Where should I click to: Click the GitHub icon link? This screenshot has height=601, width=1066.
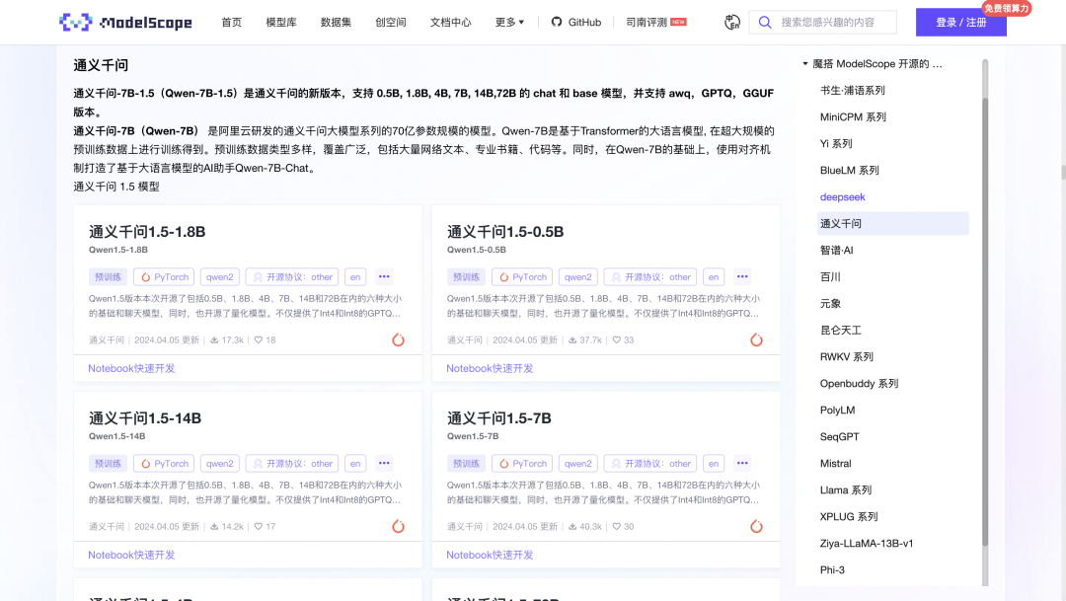pyautogui.click(x=556, y=22)
